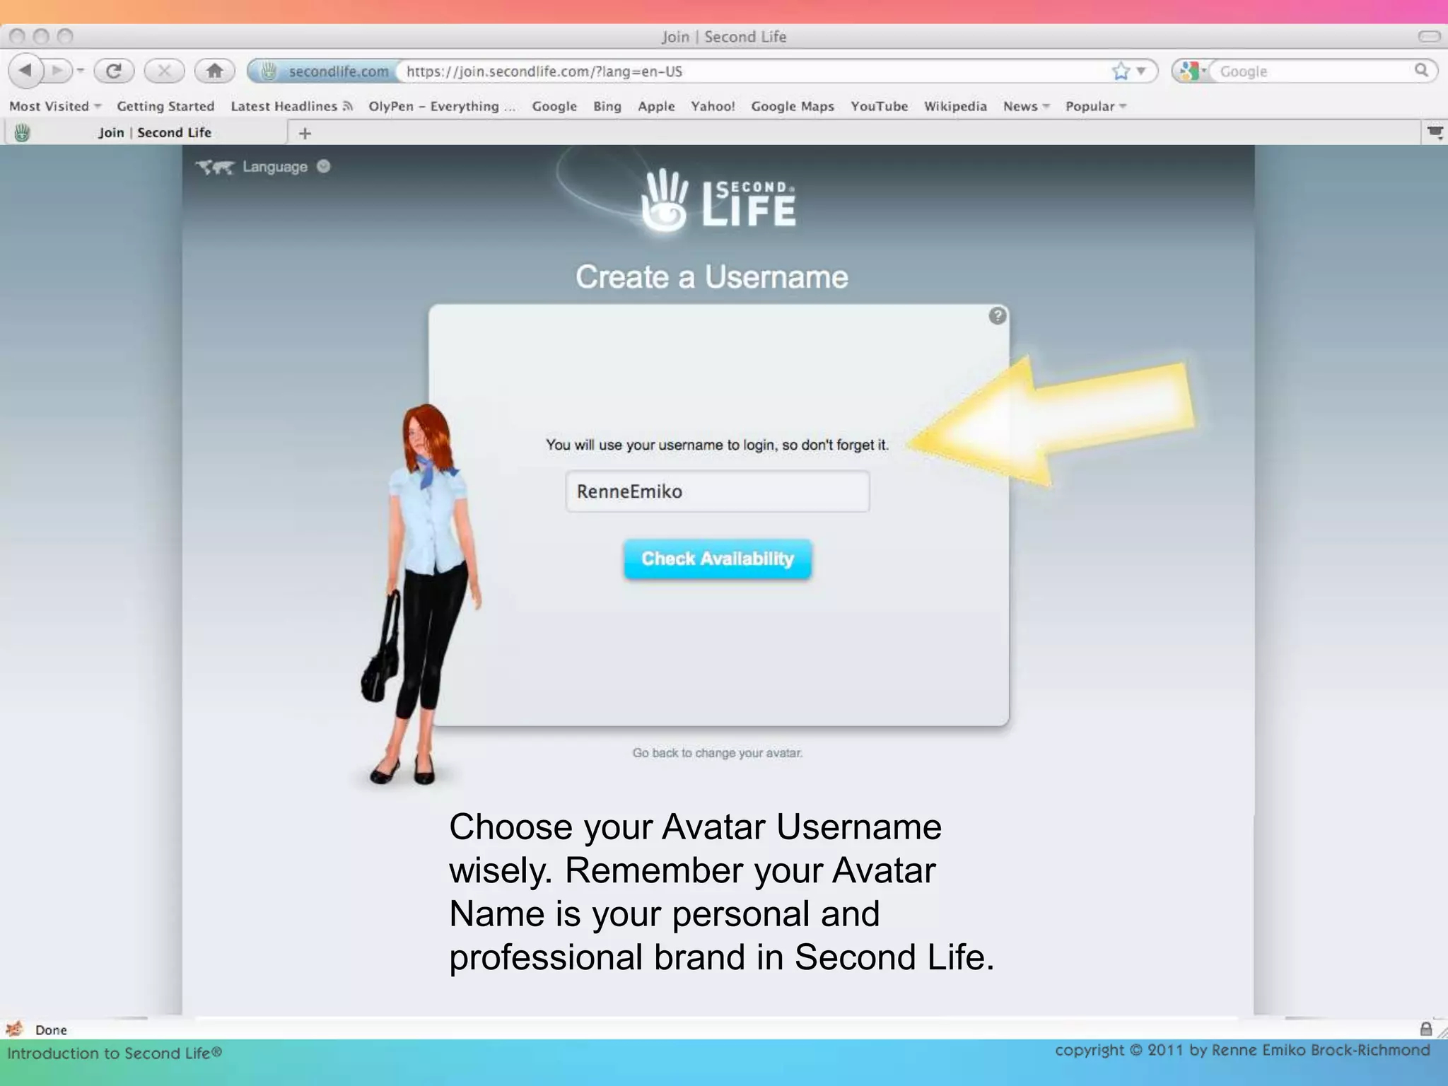
Task: Click the search magnifier icon
Action: coord(1421,70)
